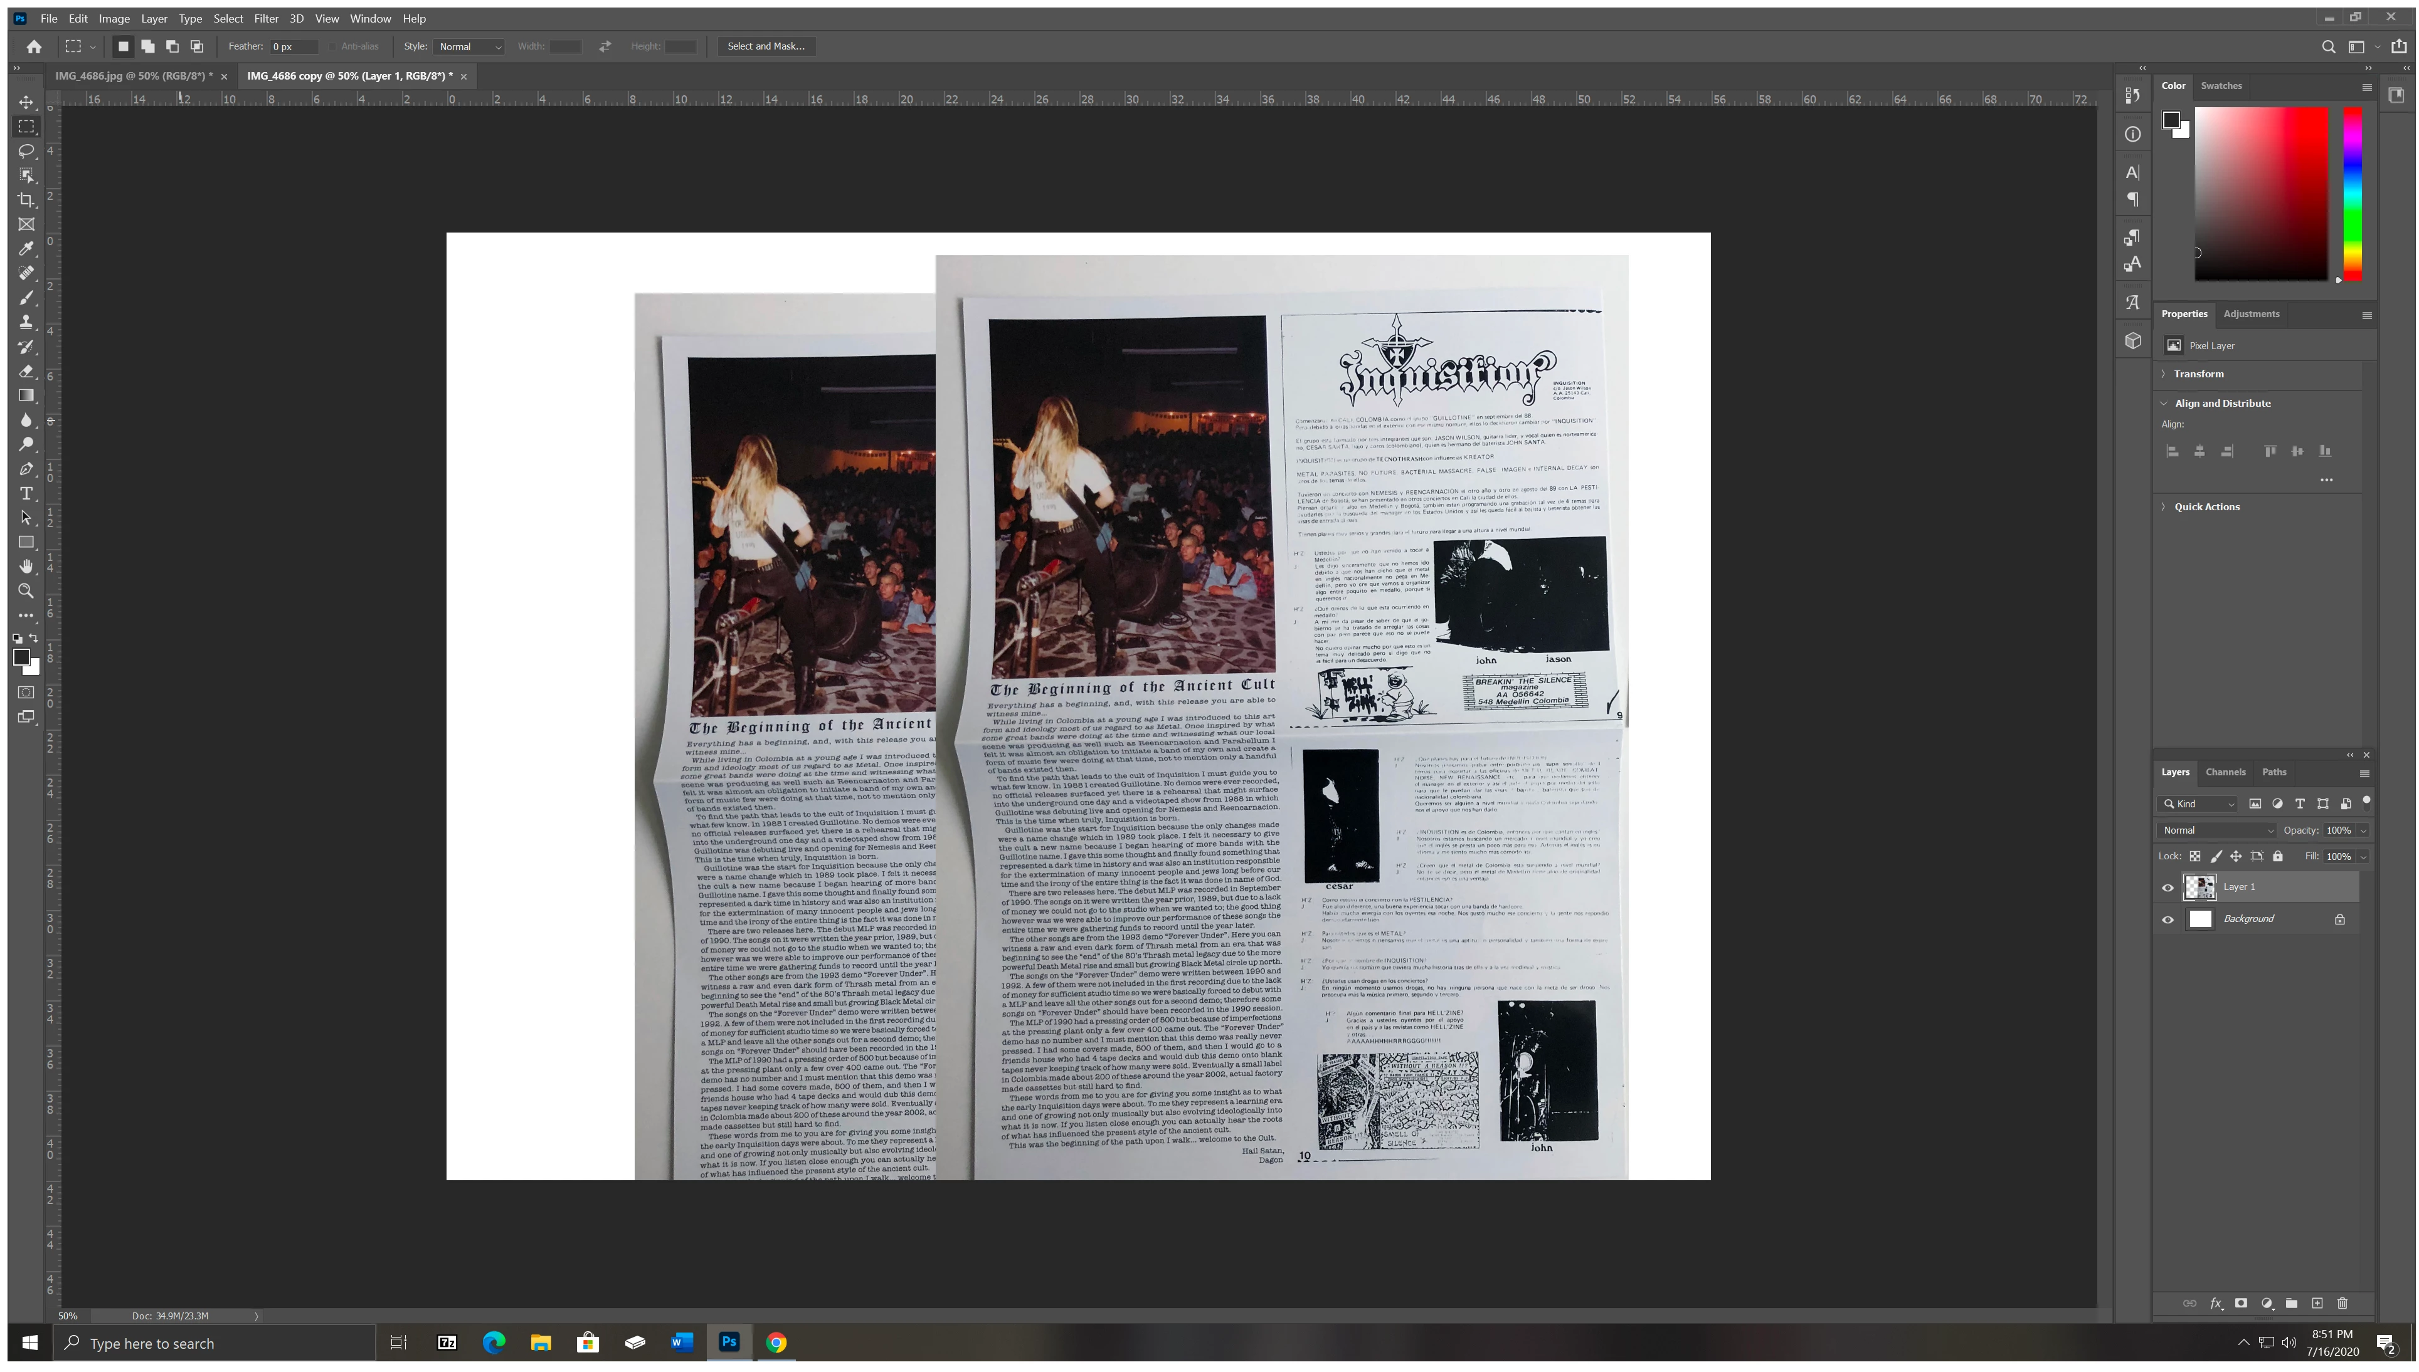Open the layer blend mode dropdown

coord(2216,830)
